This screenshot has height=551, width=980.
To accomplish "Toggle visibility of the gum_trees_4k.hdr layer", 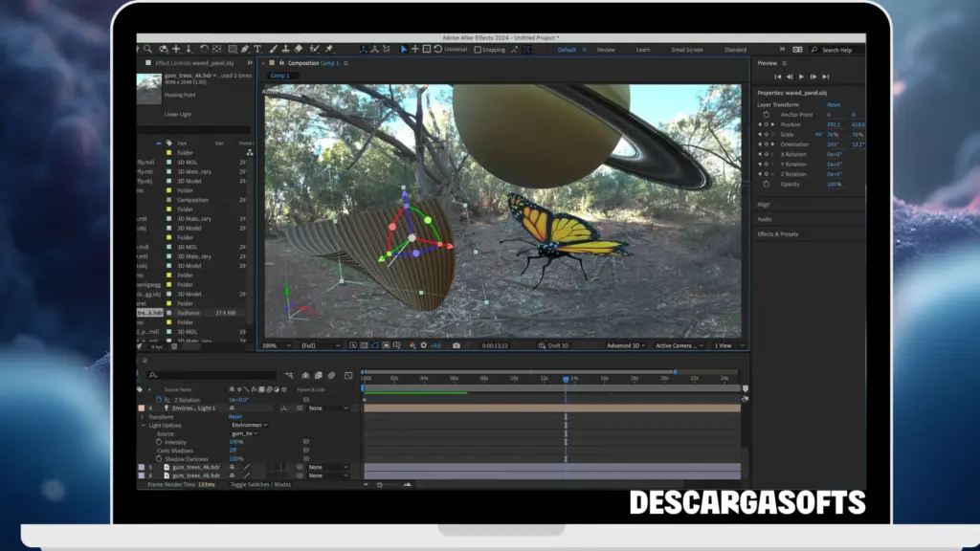I will (x=134, y=467).
